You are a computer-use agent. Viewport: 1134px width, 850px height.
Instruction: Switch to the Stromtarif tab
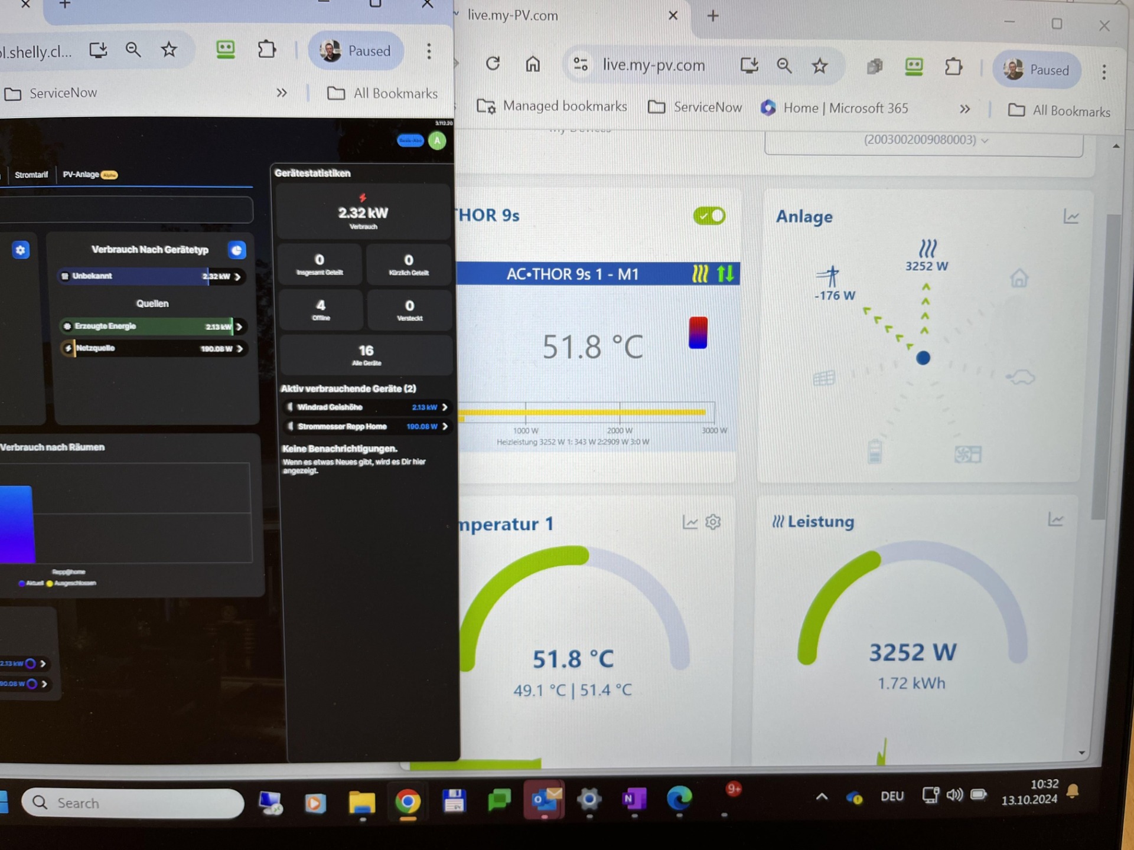[31, 175]
